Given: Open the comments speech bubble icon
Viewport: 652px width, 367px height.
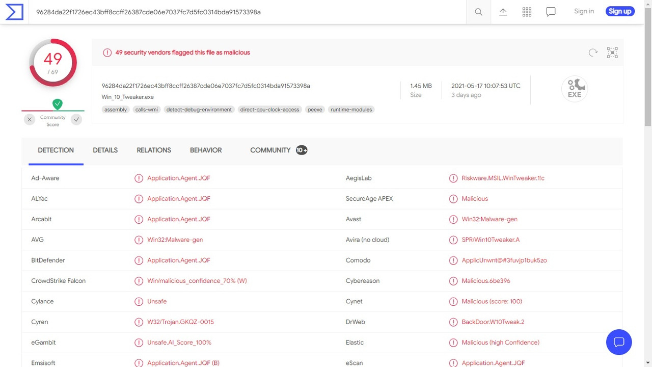Looking at the screenshot, I should 551,12.
